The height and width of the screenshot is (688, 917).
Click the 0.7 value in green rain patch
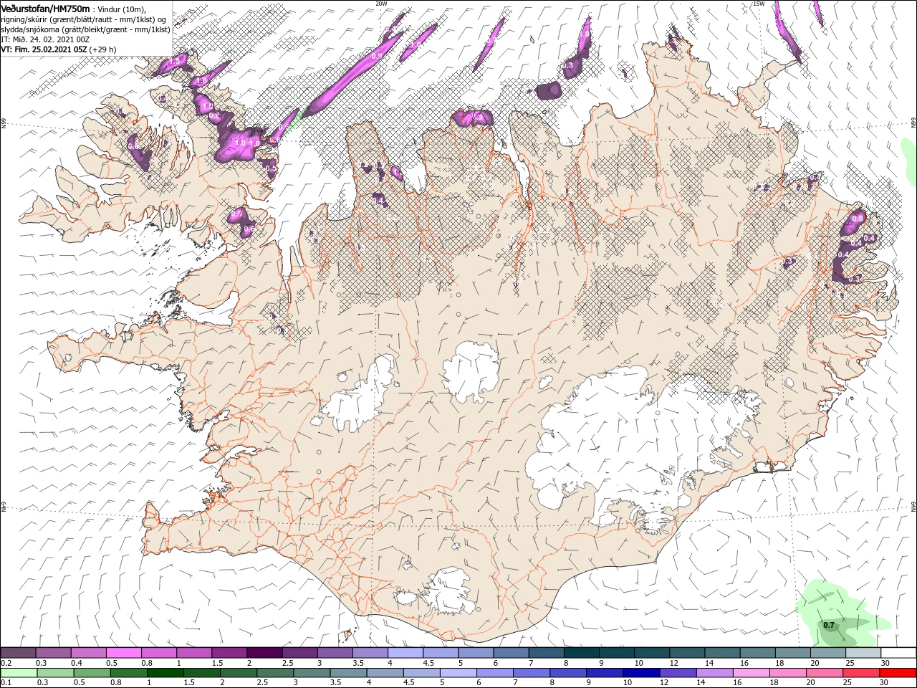coord(829,626)
